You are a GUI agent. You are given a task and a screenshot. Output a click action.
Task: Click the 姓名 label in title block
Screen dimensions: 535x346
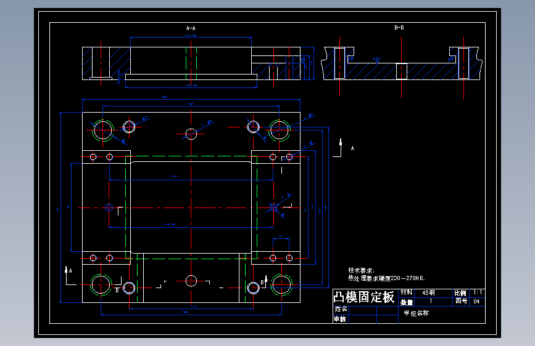[341, 309]
